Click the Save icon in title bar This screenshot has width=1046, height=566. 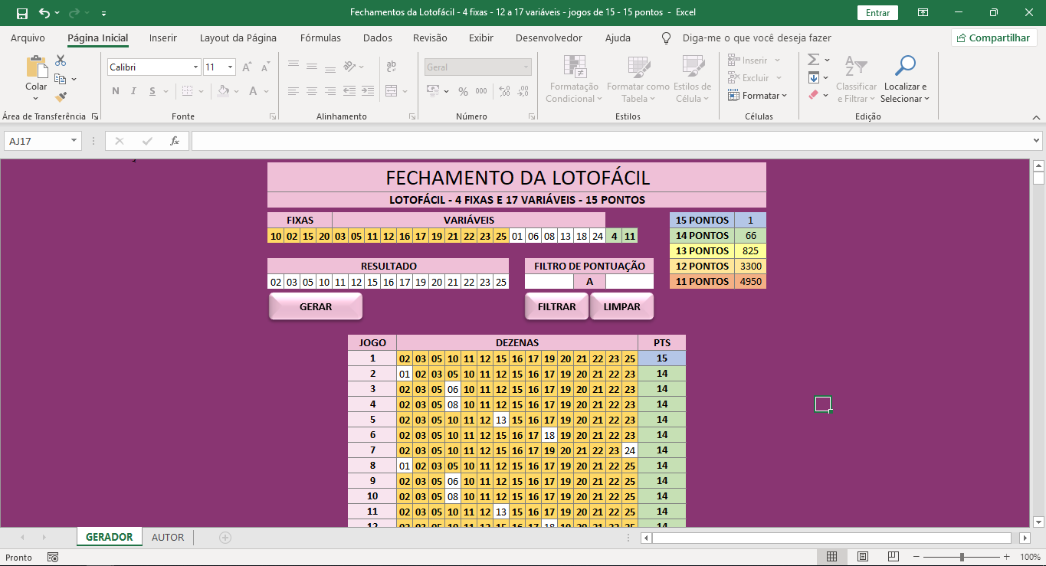pyautogui.click(x=21, y=13)
